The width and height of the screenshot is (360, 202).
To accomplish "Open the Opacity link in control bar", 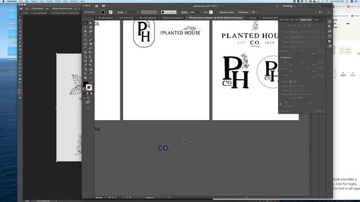I will [184, 12].
